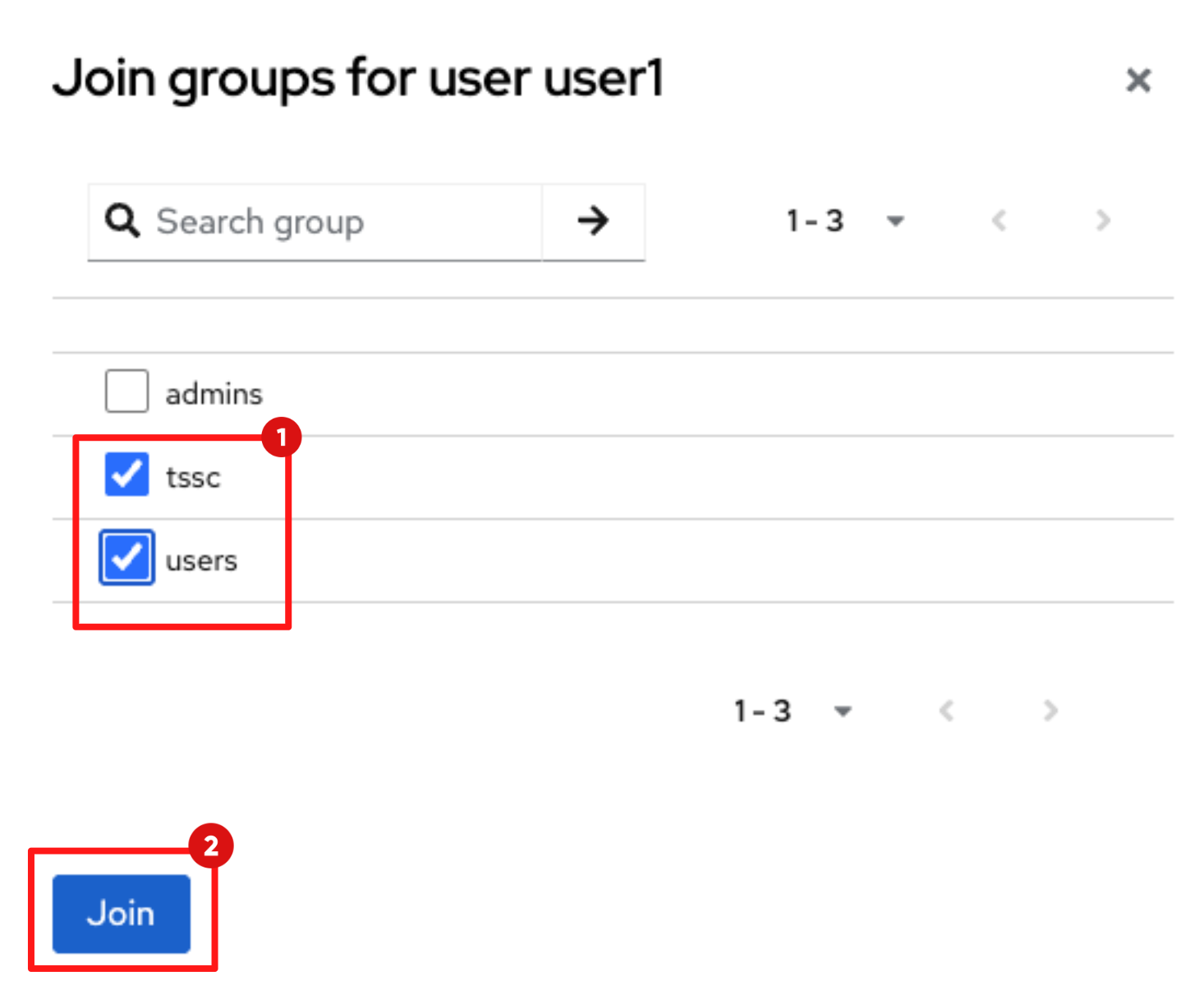
Task: Enable the admins group checkbox
Action: pos(126,391)
